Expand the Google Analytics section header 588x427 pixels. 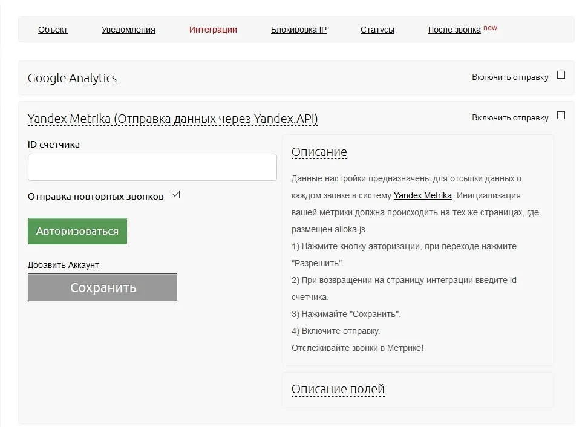[x=73, y=78]
